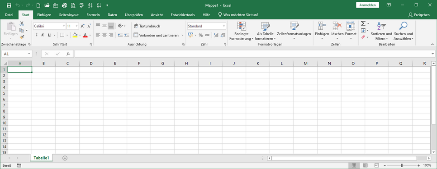
Task: Select the Tabelle1 sheet tab
Action: coord(41,158)
